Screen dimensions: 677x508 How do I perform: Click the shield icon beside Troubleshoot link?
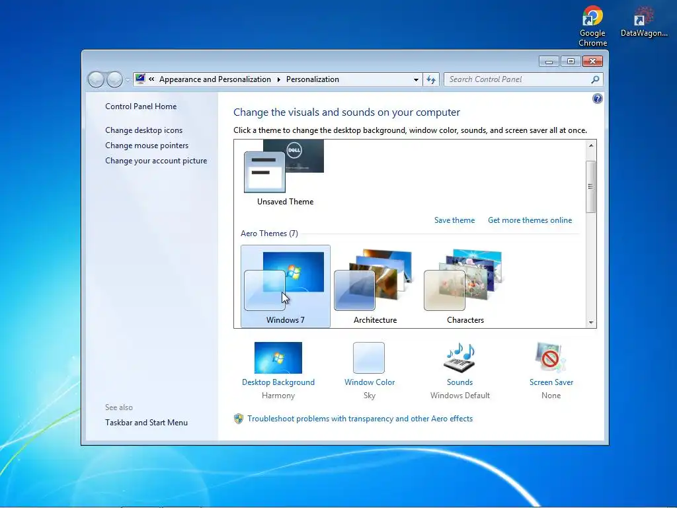click(x=238, y=419)
